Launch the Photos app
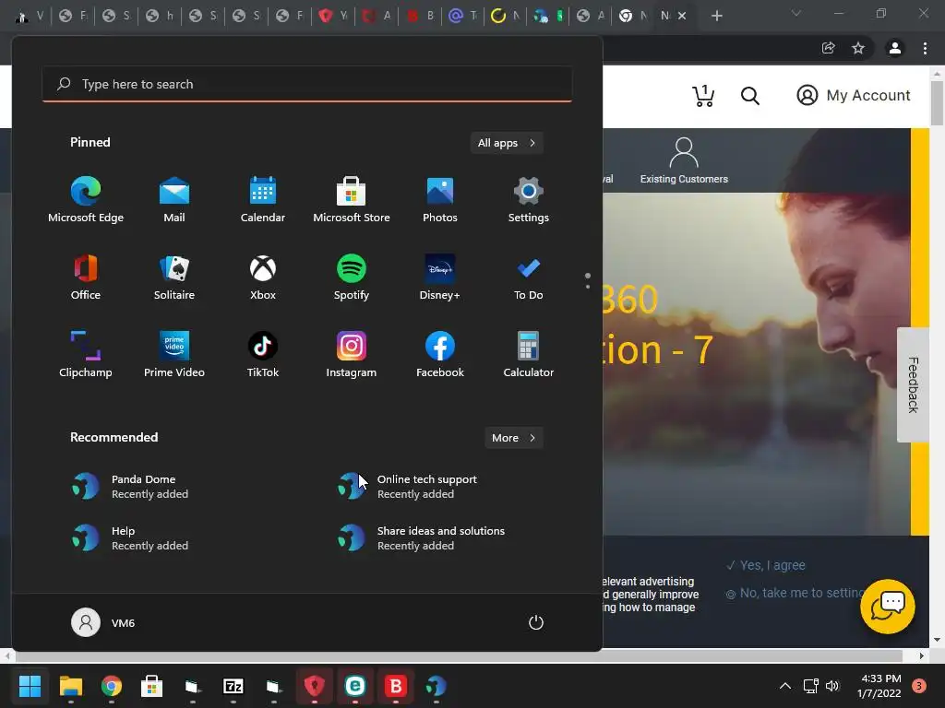Viewport: 945px width, 708px height. pyautogui.click(x=440, y=199)
